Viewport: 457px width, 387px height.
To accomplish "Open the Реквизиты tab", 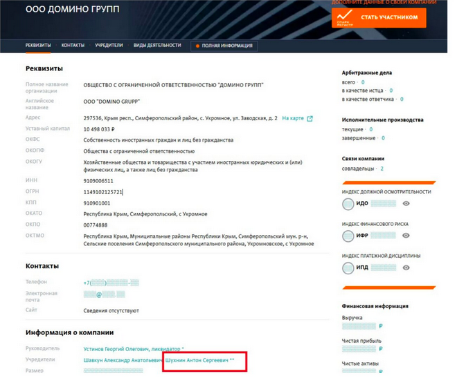I will (x=38, y=45).
